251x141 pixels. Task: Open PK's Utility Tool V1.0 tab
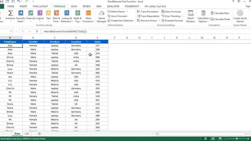tap(155, 6)
